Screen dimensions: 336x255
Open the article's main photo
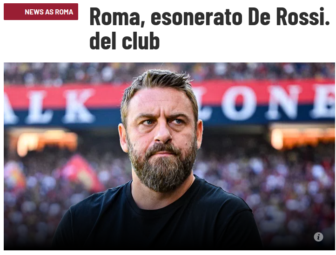pyautogui.click(x=169, y=156)
